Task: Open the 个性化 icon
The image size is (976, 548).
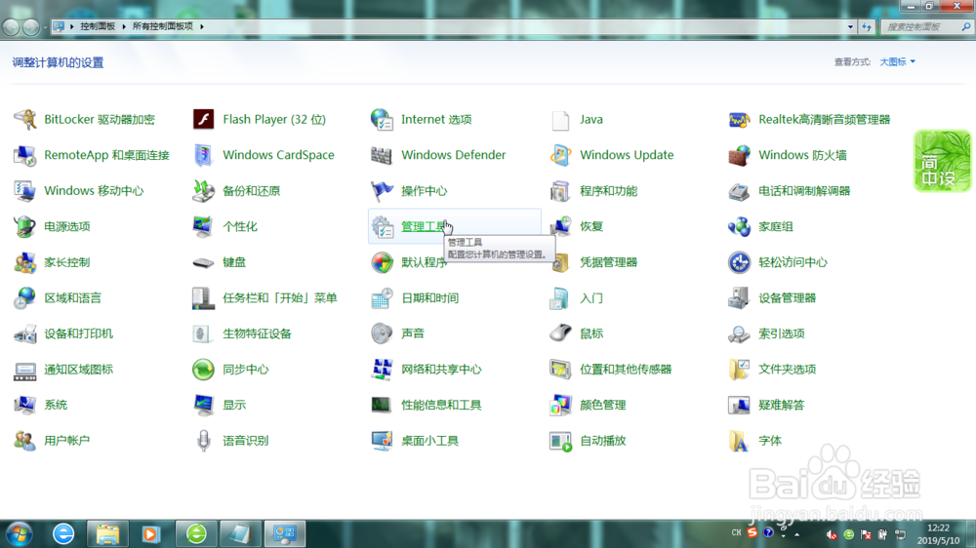Action: pyautogui.click(x=204, y=226)
